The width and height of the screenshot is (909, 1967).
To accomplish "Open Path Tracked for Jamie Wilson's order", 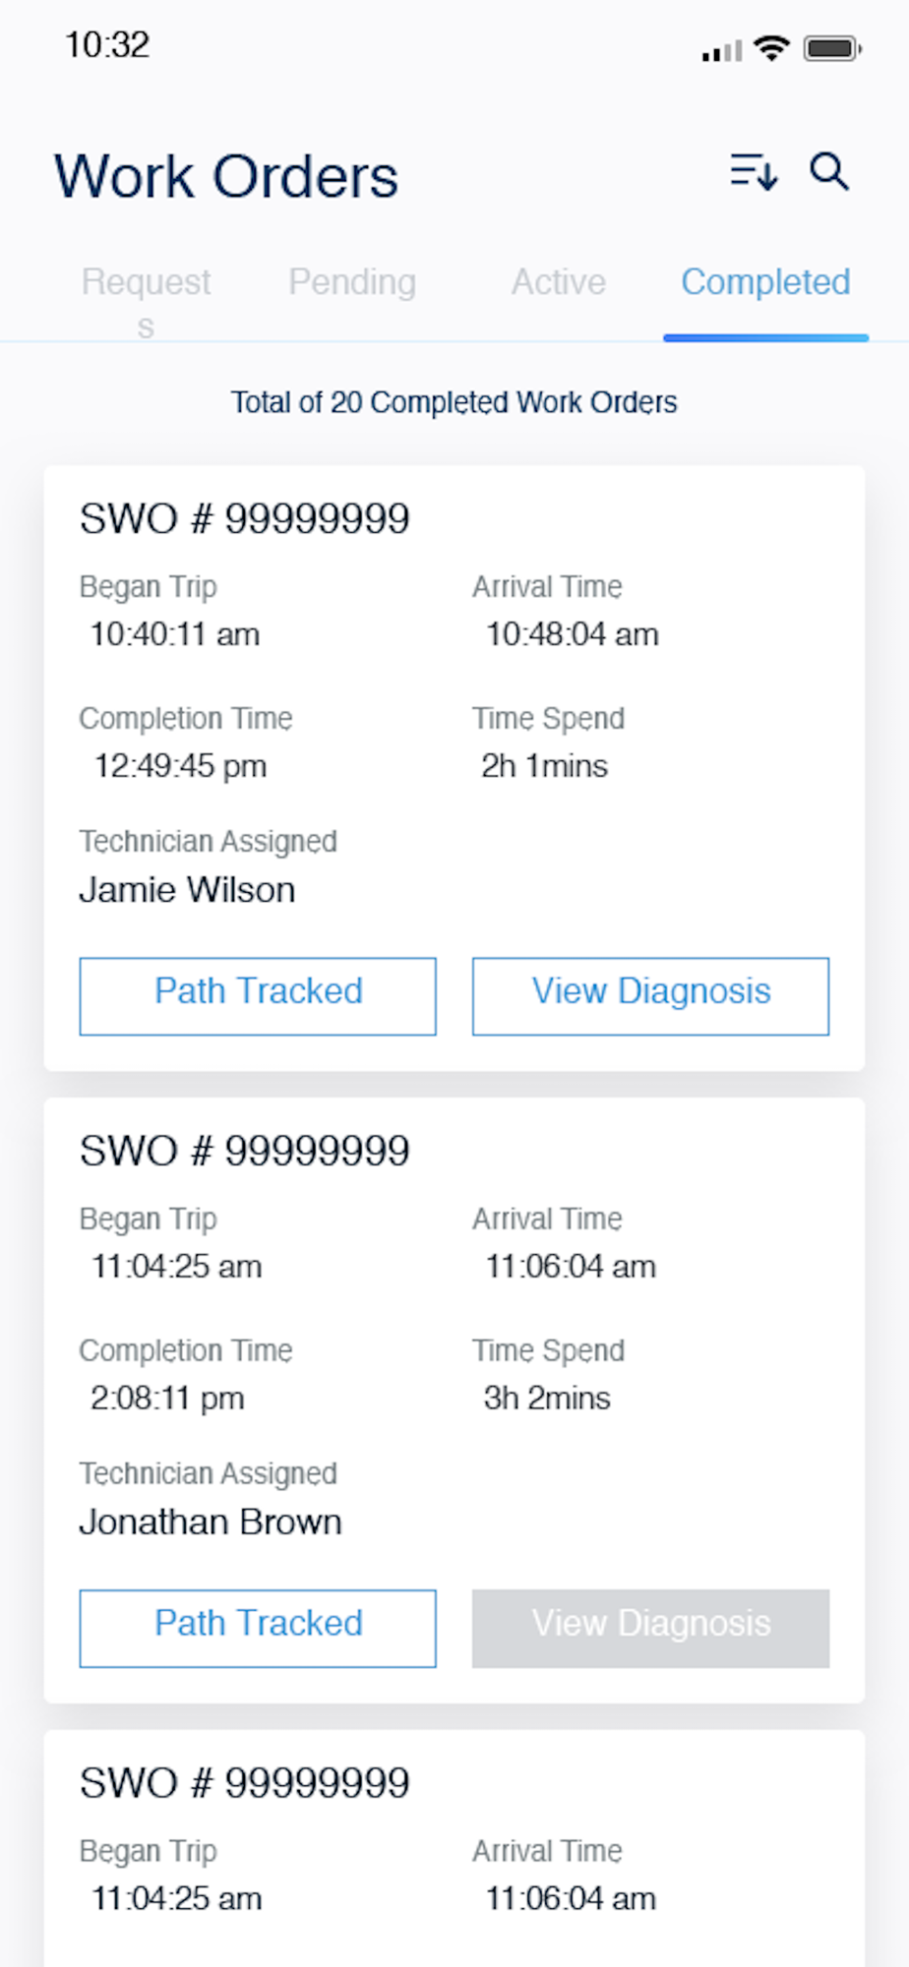I will [x=258, y=996].
